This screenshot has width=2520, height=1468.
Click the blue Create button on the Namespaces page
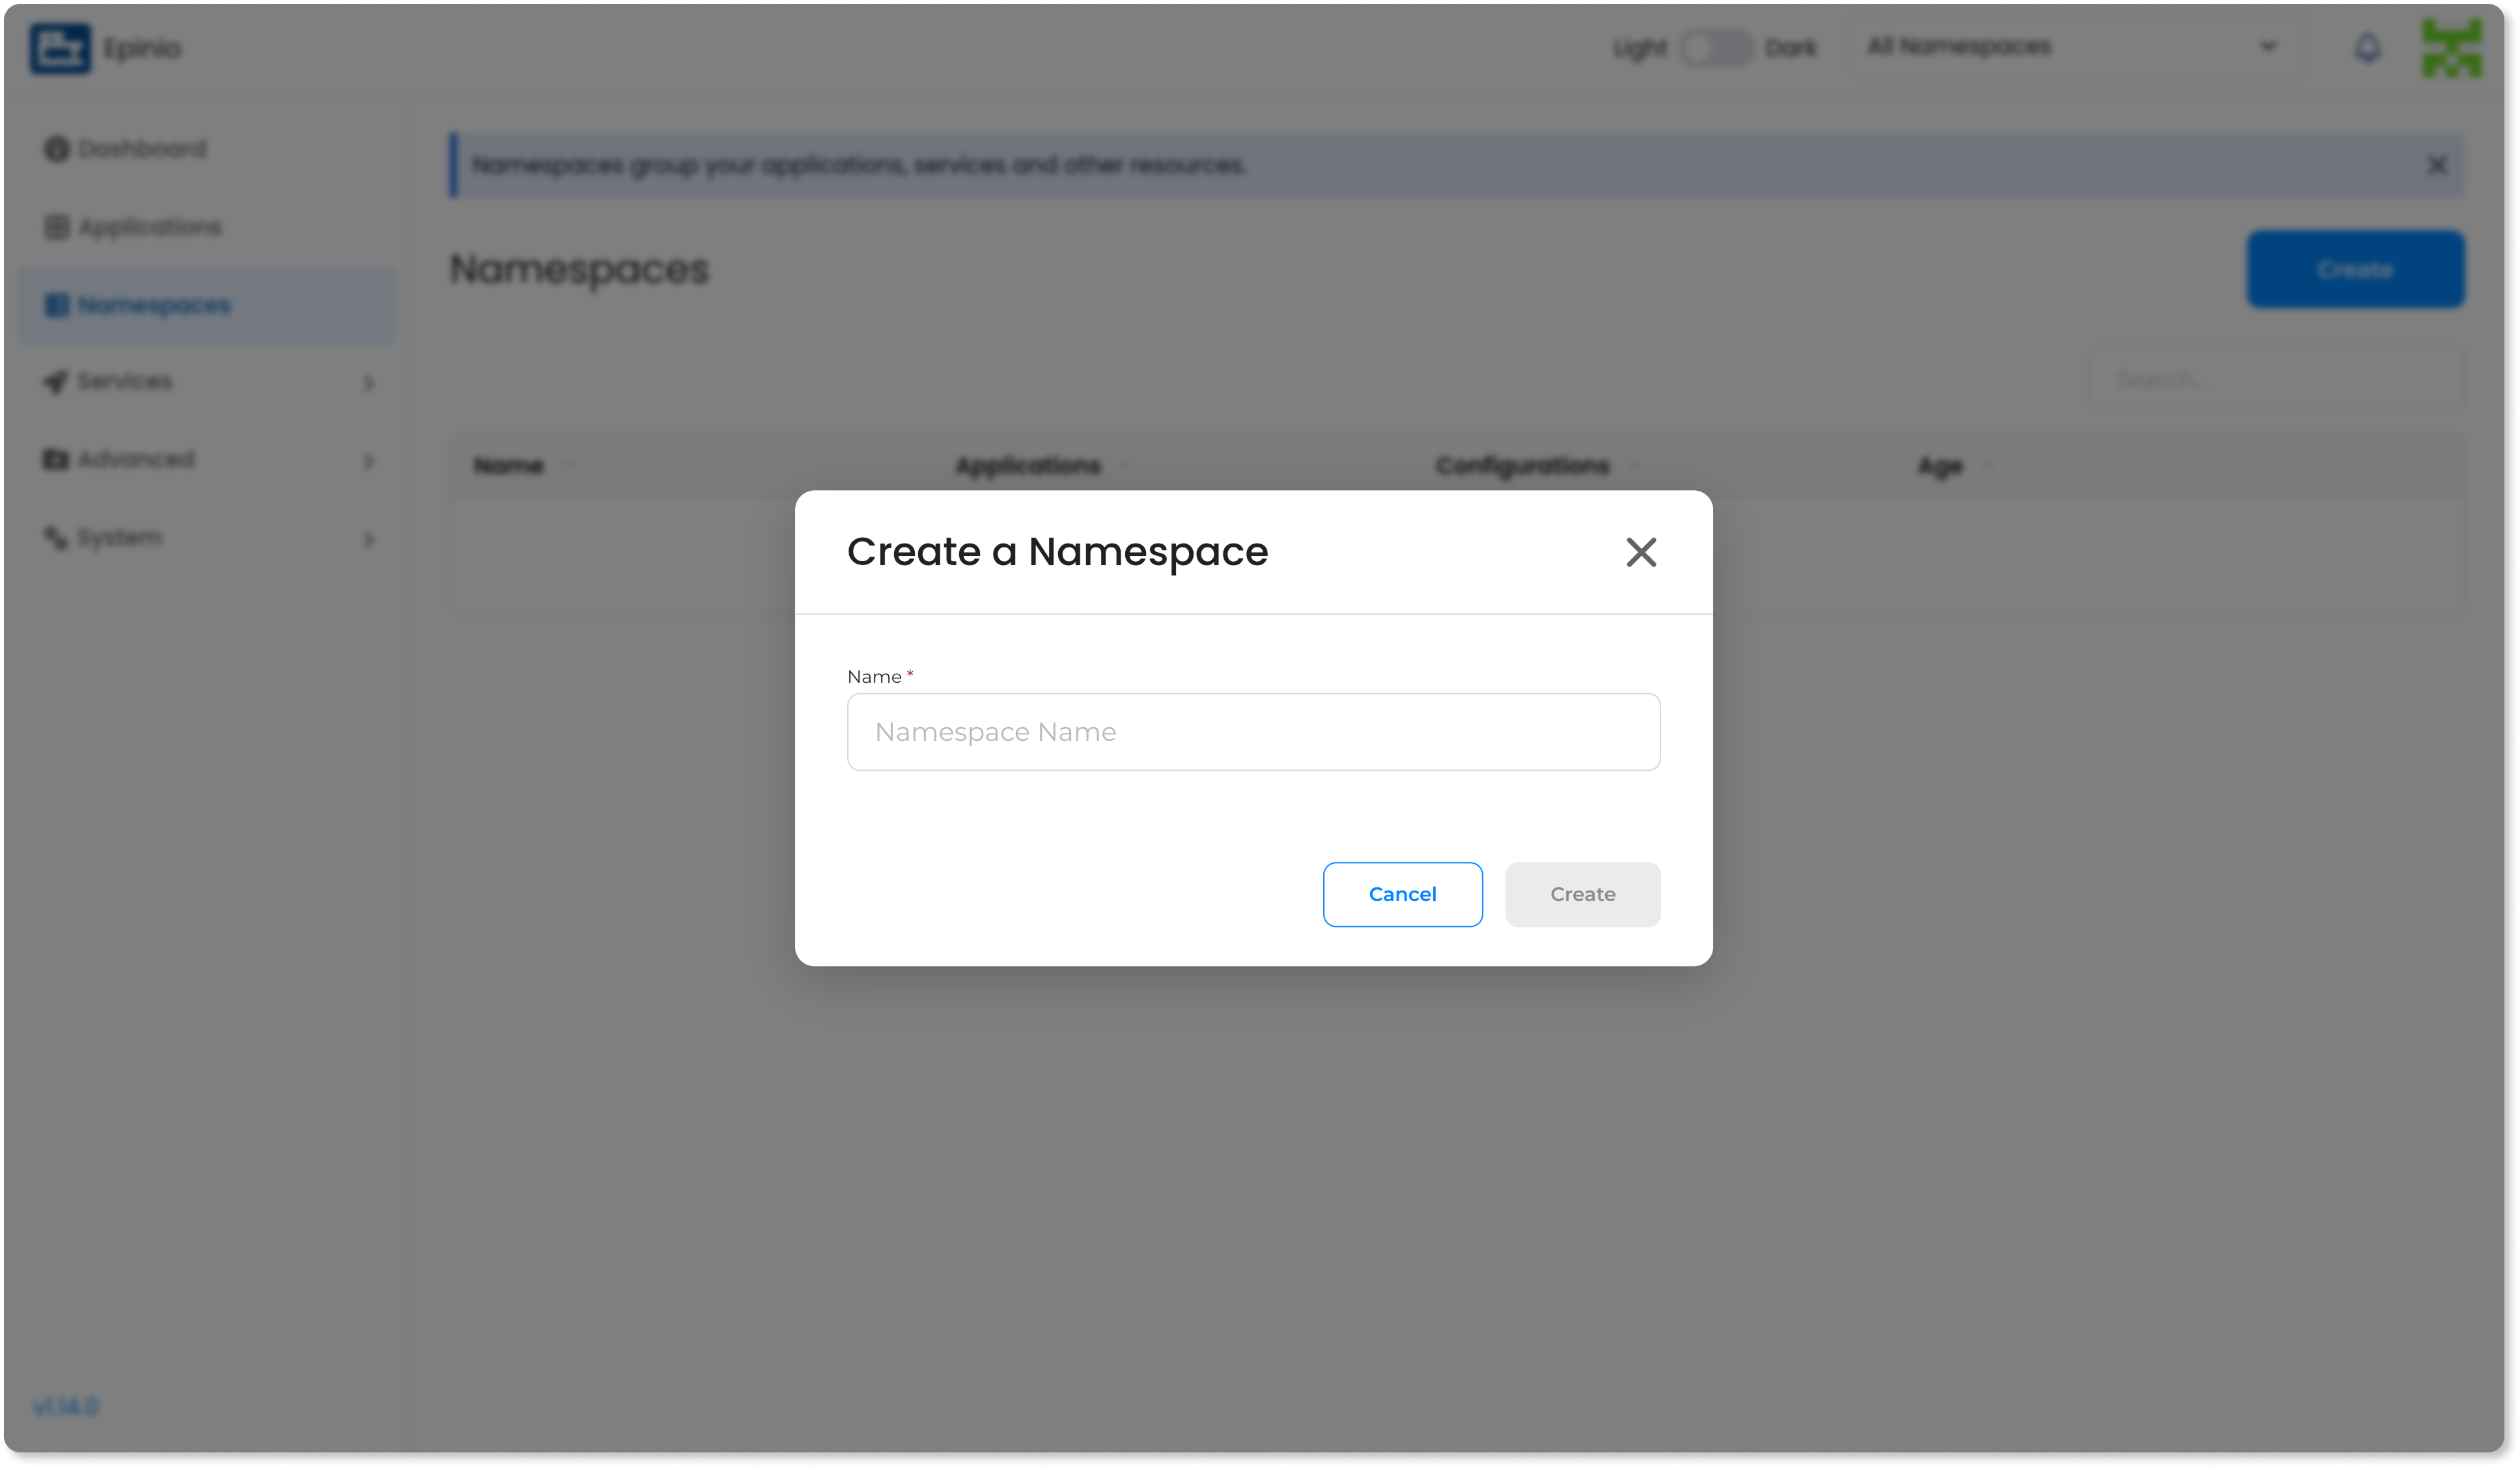[2355, 269]
